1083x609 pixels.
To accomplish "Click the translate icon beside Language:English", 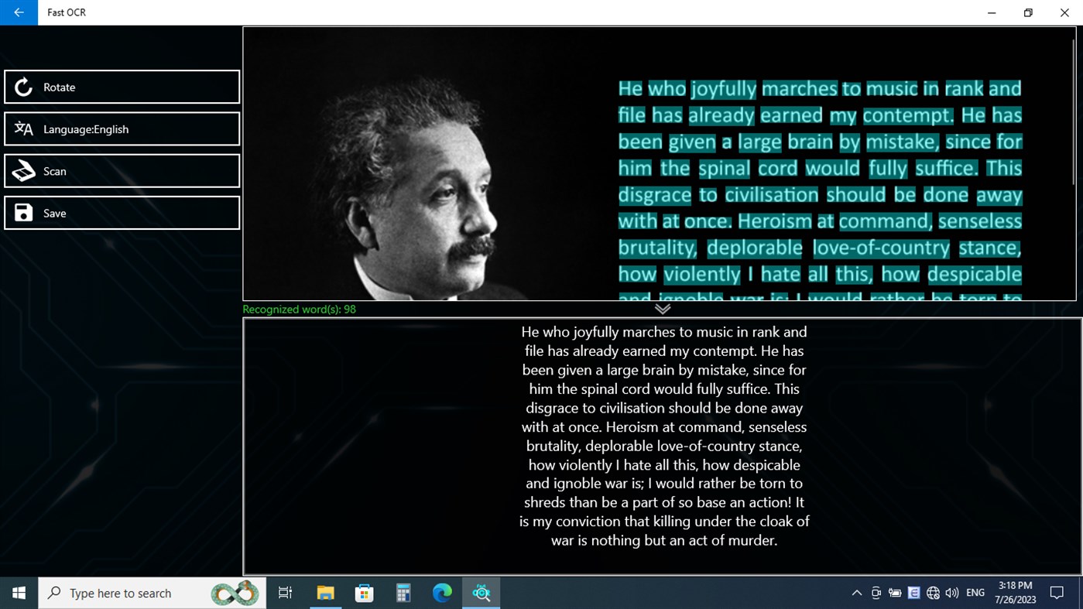I will tap(23, 128).
